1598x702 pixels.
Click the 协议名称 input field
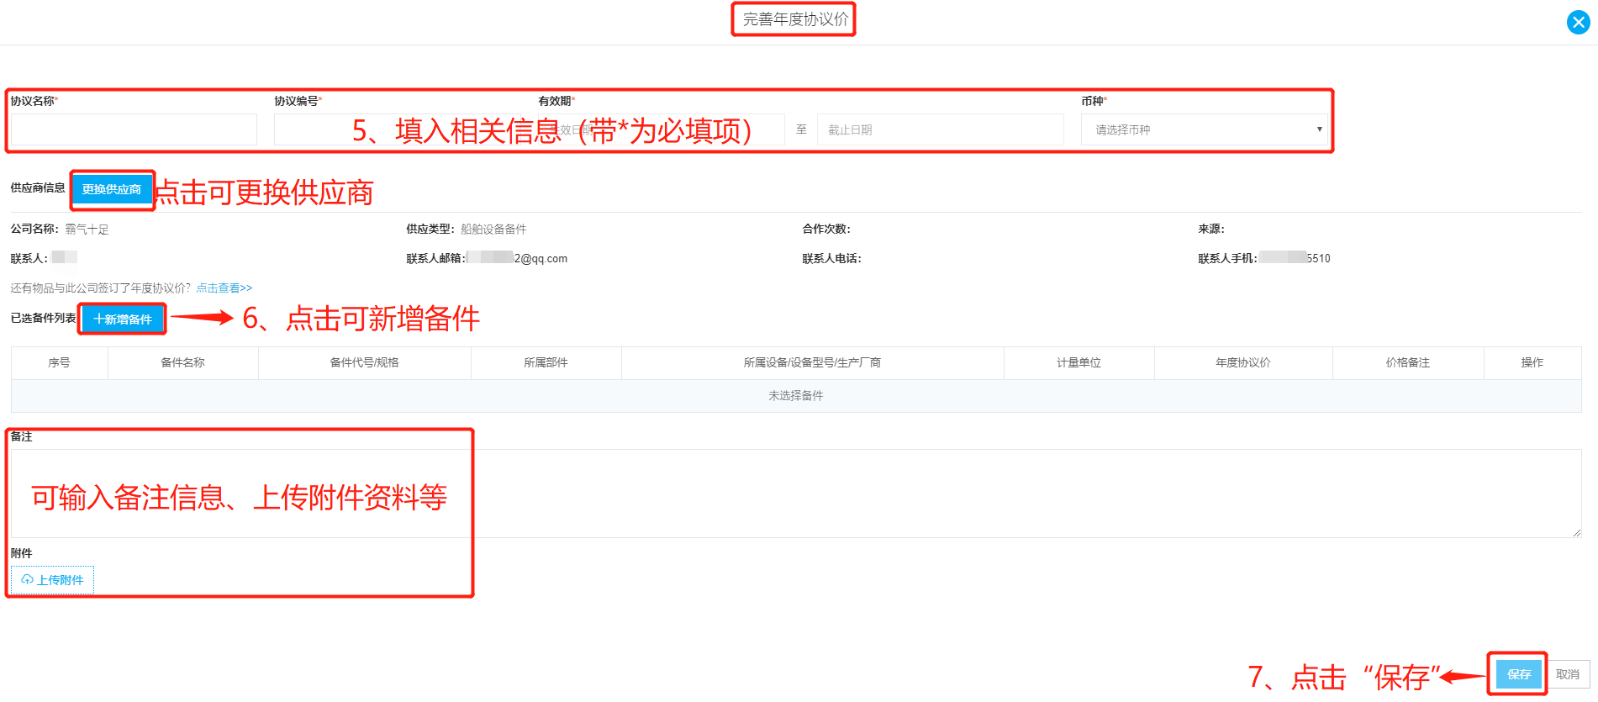[134, 129]
